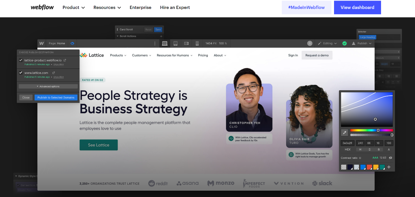The image size is (415, 197).
Task: Uncheck the lattice-product.webflow.io destination checkbox
Action: point(21,60)
